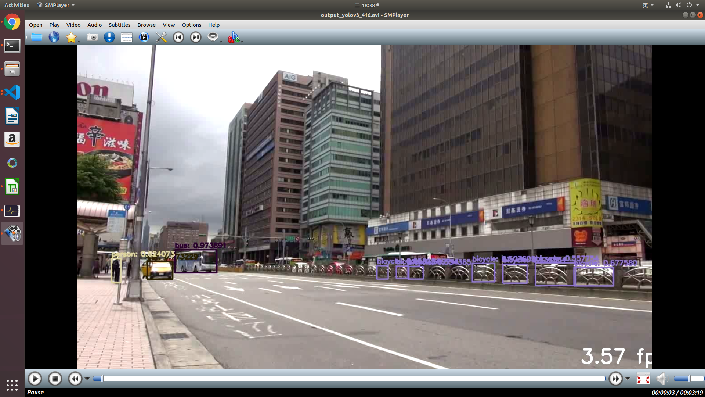
Task: Open the Options menu
Action: [191, 25]
